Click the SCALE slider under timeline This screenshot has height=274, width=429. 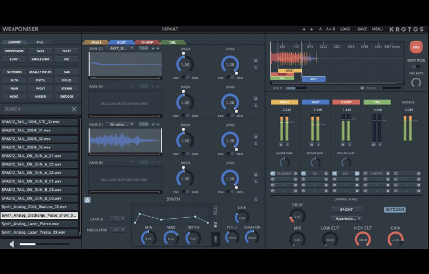pos(297,88)
